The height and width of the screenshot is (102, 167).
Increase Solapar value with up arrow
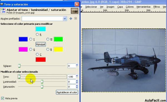(x=77, y=65)
